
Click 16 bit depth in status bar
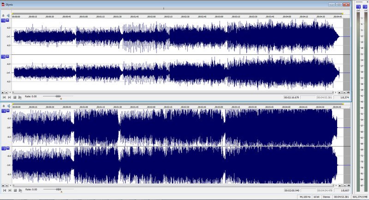[316, 197]
